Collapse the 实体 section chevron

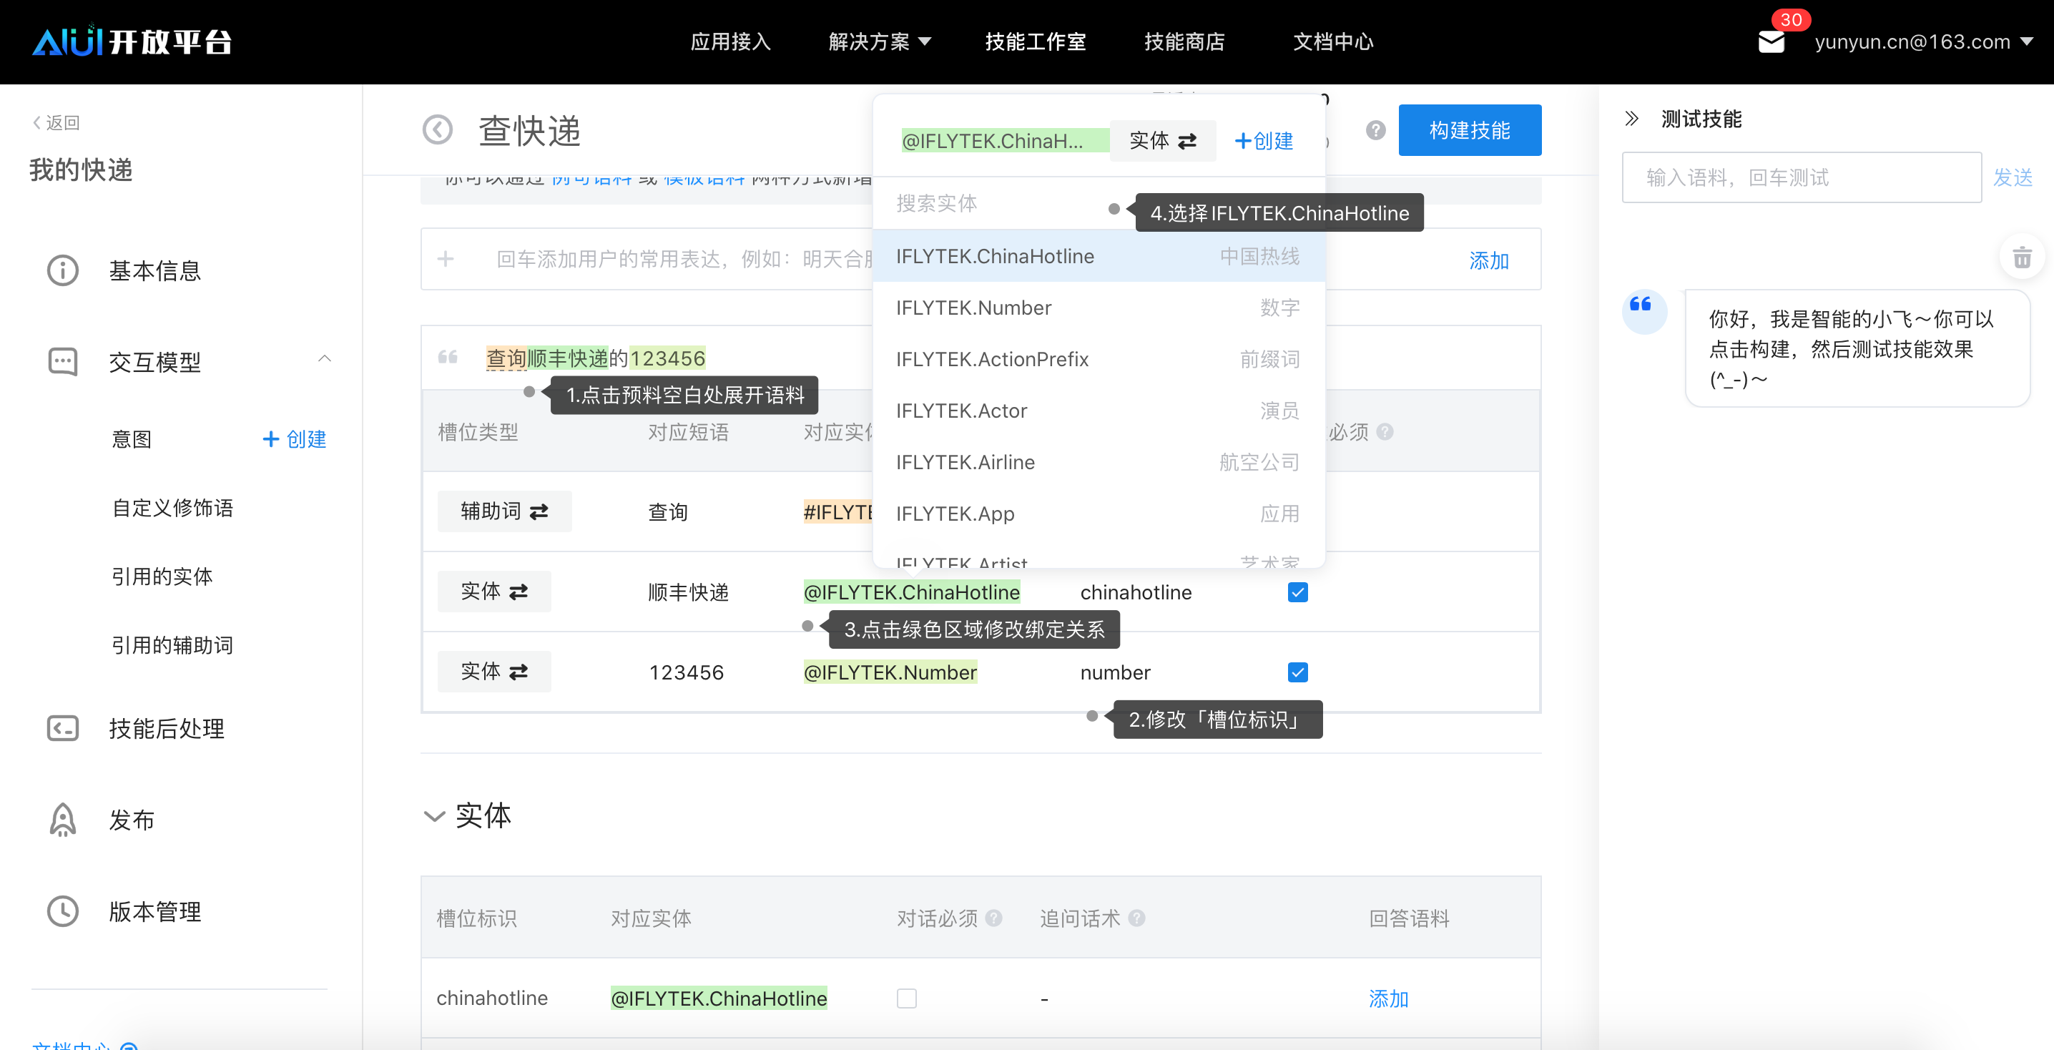(x=434, y=816)
